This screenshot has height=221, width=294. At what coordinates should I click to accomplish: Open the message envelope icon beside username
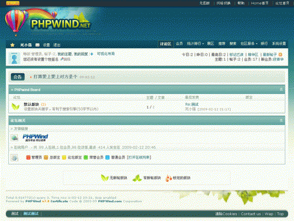tap(37, 45)
